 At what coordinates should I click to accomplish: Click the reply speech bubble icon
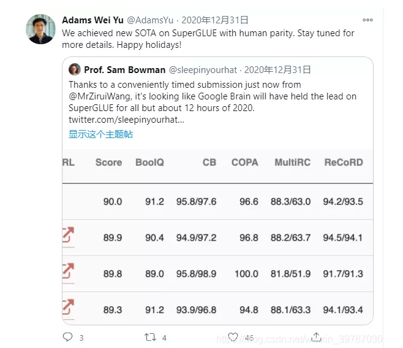coord(67,337)
